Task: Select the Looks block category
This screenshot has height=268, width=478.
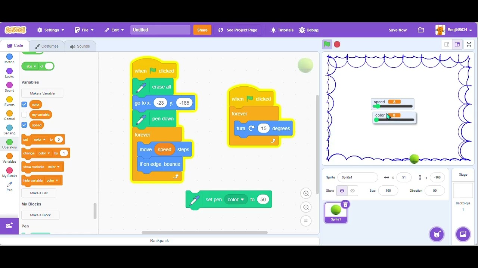Action: (9, 73)
